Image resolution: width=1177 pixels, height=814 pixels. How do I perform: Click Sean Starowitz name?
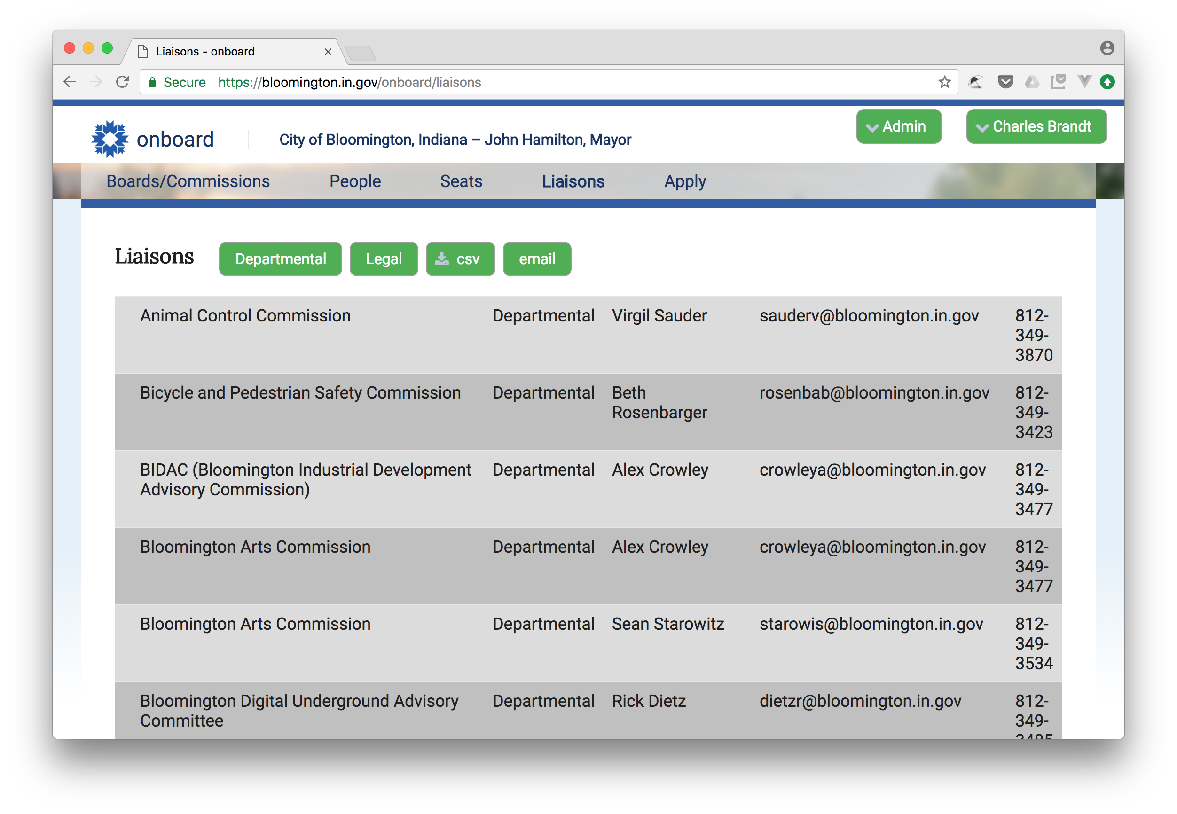(668, 624)
